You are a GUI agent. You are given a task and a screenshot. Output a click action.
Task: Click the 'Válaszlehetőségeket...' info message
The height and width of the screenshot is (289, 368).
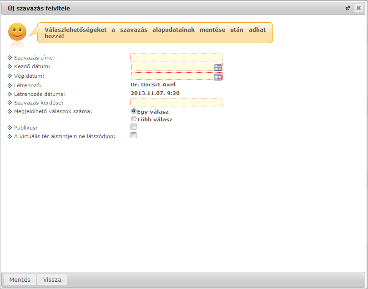click(x=155, y=33)
